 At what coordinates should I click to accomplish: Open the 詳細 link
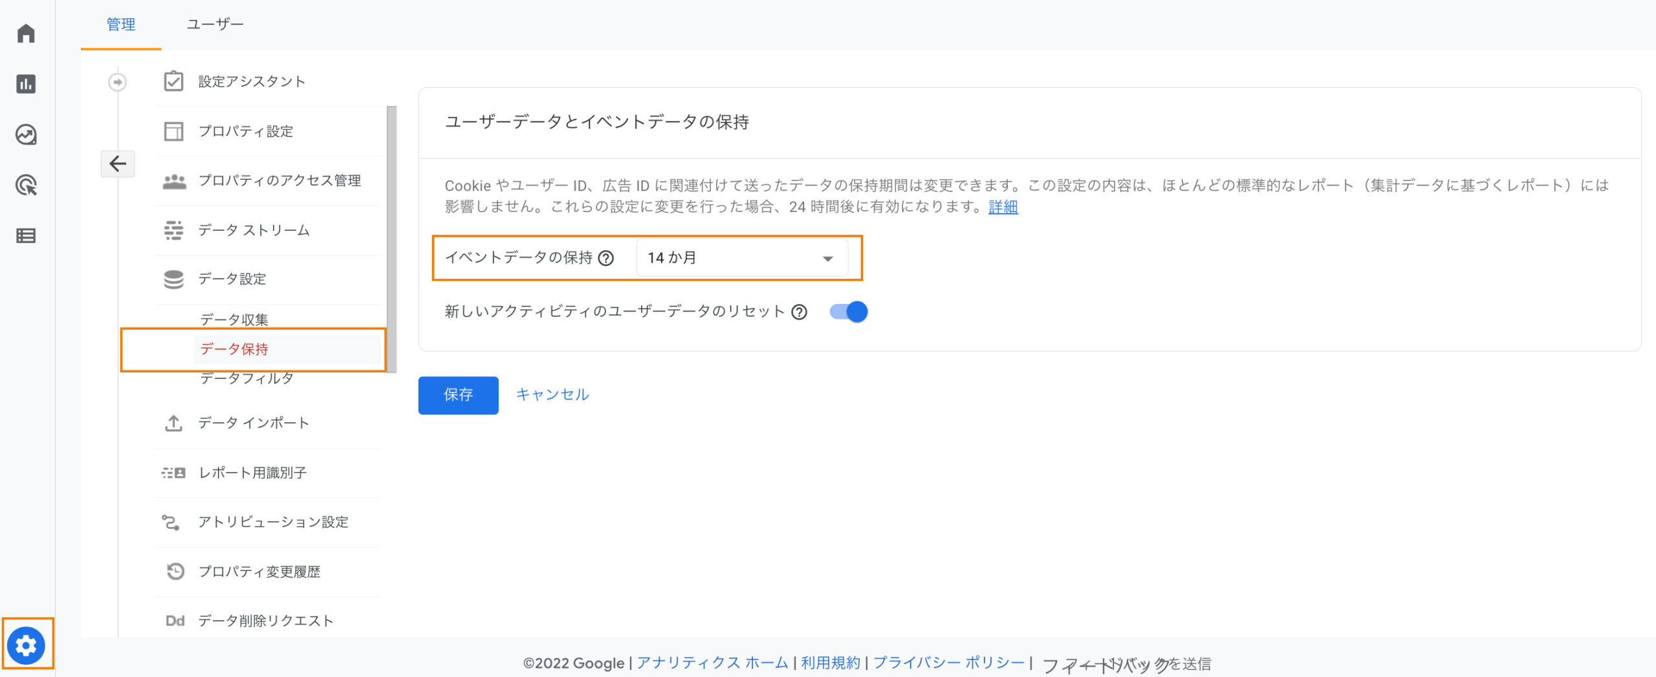pos(1003,207)
